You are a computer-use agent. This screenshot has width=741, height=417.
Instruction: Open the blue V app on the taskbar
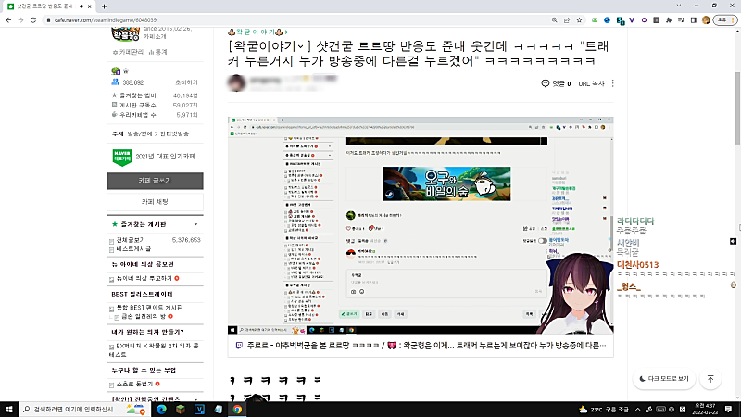(x=199, y=410)
